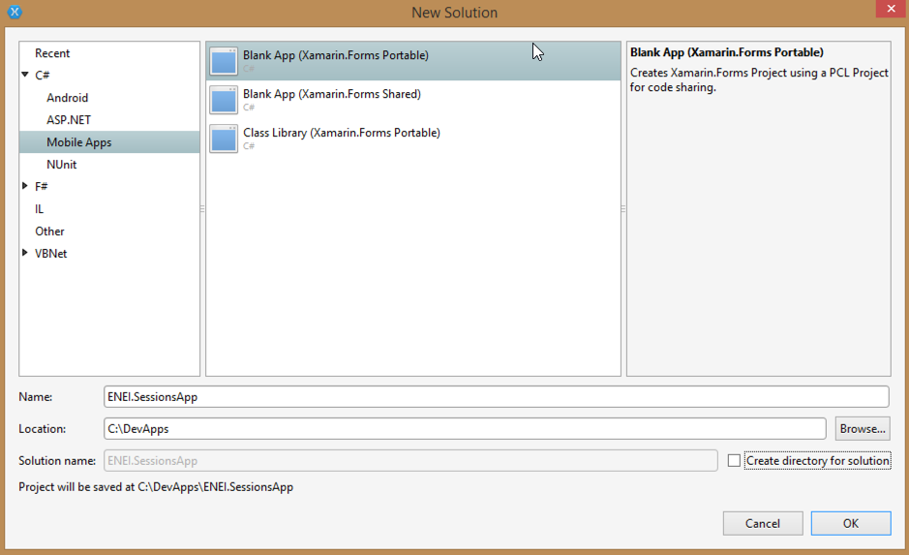Select the Other category
This screenshot has width=909, height=555.
[x=49, y=231]
